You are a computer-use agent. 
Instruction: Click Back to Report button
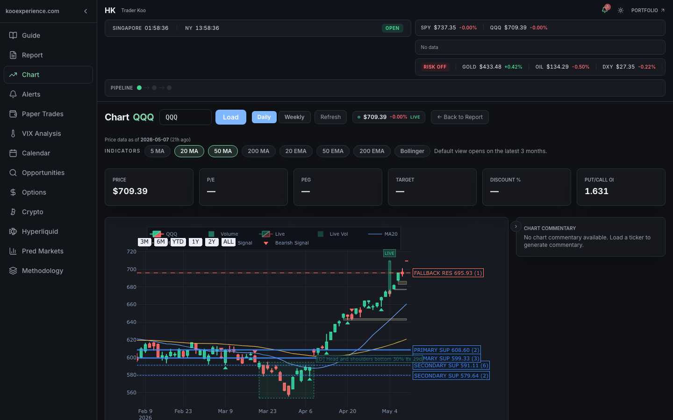[x=460, y=117]
